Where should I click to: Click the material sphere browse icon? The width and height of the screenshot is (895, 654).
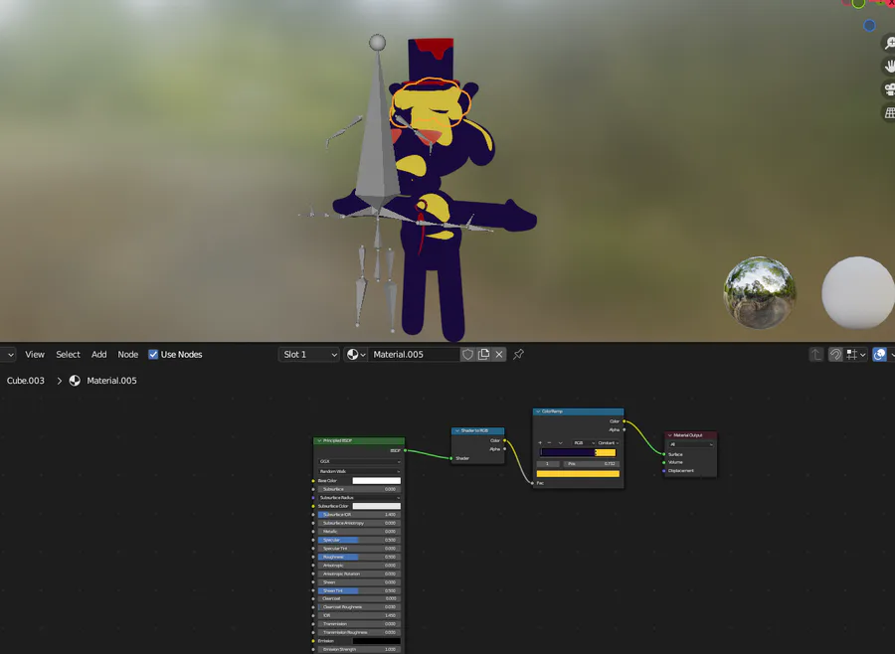coord(356,355)
